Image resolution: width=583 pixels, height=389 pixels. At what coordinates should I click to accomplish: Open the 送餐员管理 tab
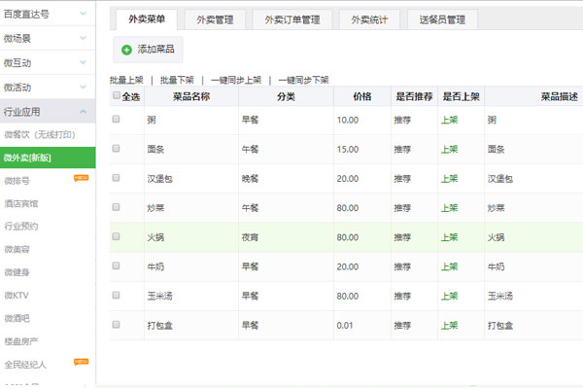(x=442, y=19)
